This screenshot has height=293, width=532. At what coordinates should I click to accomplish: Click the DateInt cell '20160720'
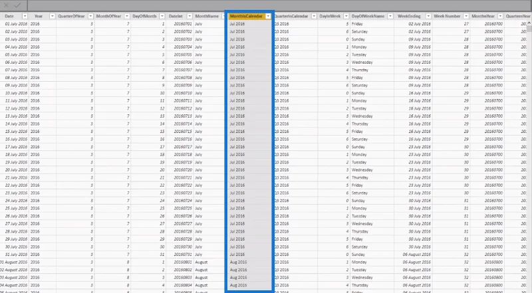pyautogui.click(x=183, y=170)
